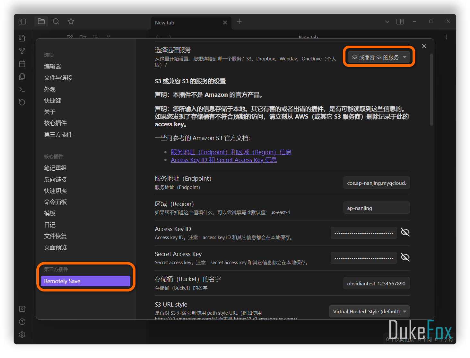
Task: Click the Bucket name input field
Action: [x=376, y=283]
